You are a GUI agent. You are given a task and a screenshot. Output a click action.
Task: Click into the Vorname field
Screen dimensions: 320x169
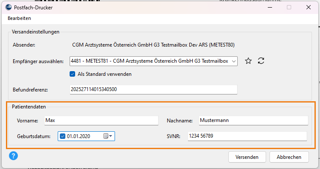[101, 121]
